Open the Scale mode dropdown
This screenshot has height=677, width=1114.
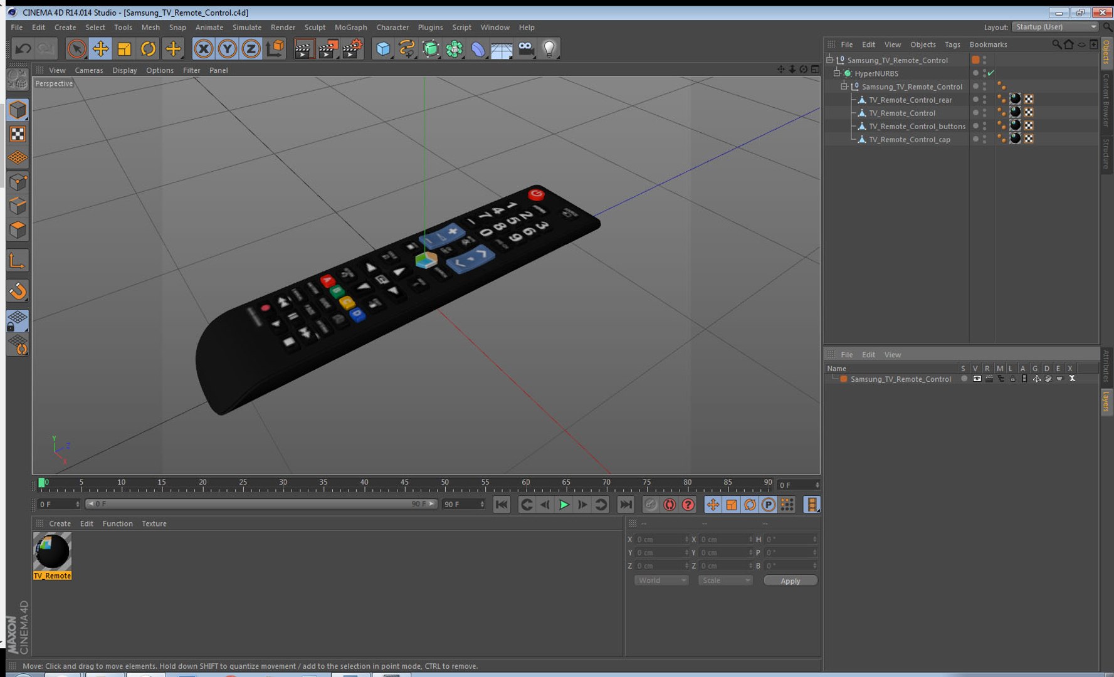click(725, 580)
